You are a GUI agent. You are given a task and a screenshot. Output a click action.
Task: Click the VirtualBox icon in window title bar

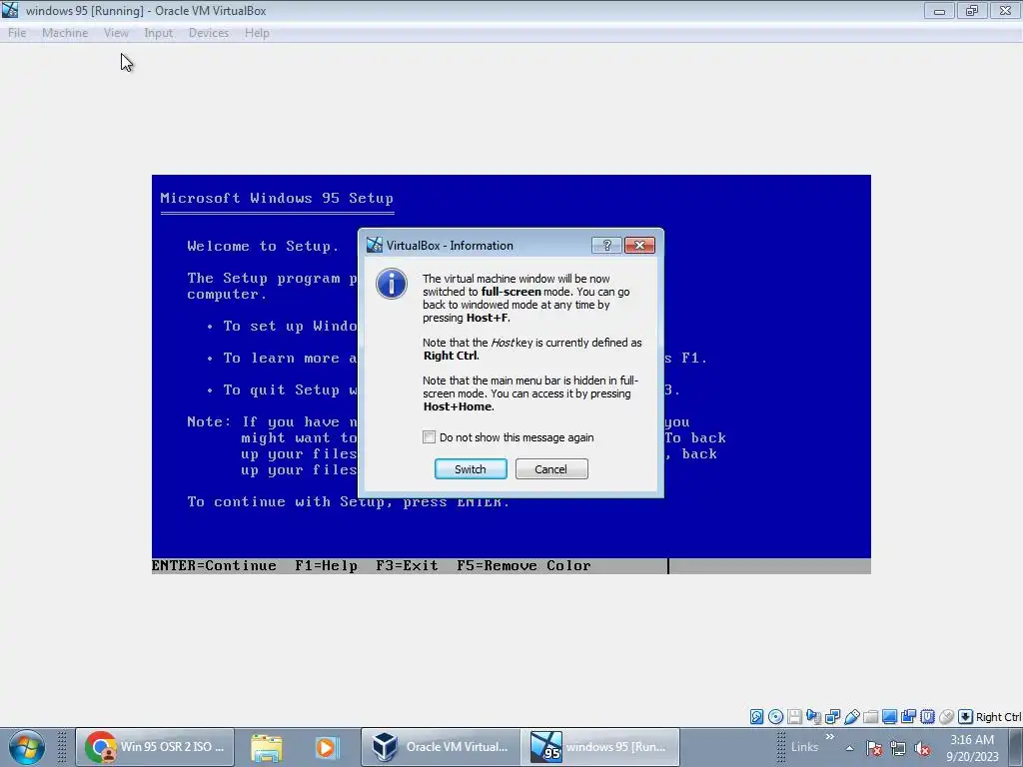tap(10, 10)
